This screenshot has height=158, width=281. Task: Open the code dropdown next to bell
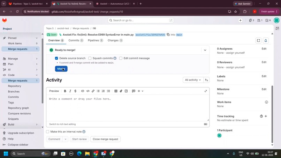click(258, 40)
